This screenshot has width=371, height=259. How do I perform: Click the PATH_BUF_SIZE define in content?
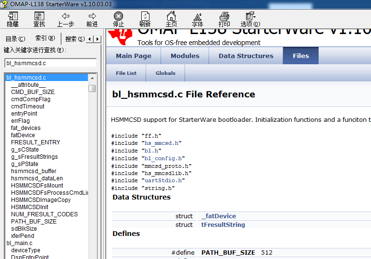[x=228, y=253]
